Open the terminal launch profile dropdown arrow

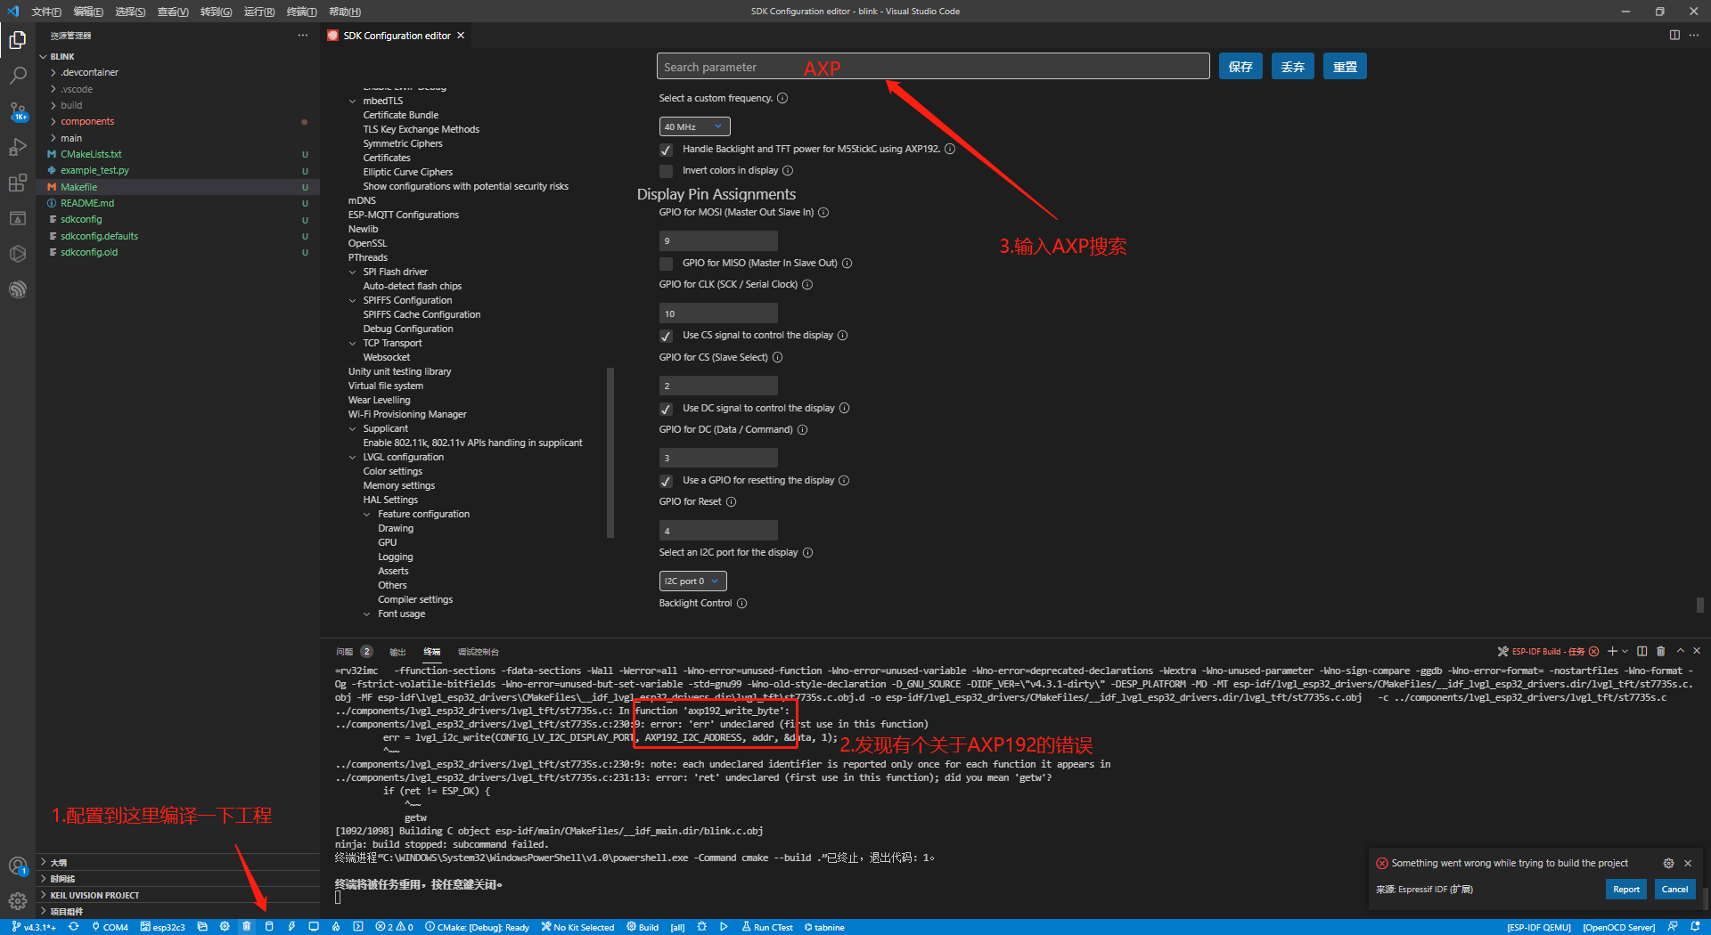pyautogui.click(x=1625, y=651)
